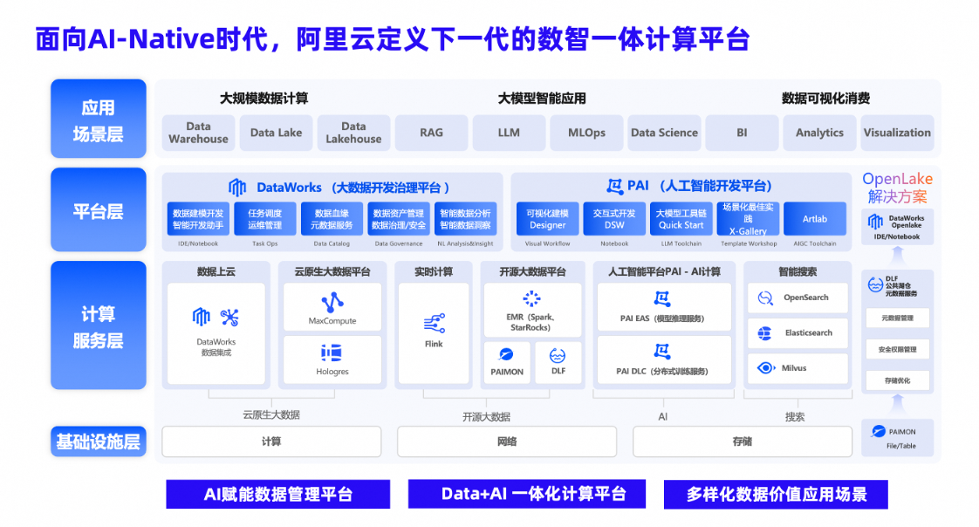Click the Hologres icon
Image resolution: width=979 pixels, height=527 pixels.
332,352
